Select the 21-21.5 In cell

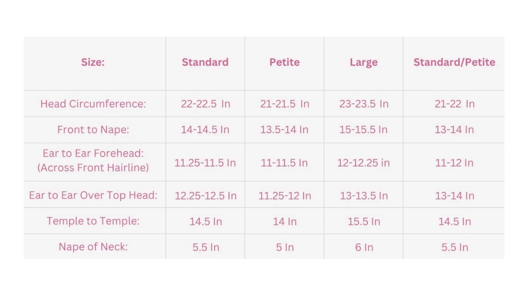pyautogui.click(x=285, y=104)
